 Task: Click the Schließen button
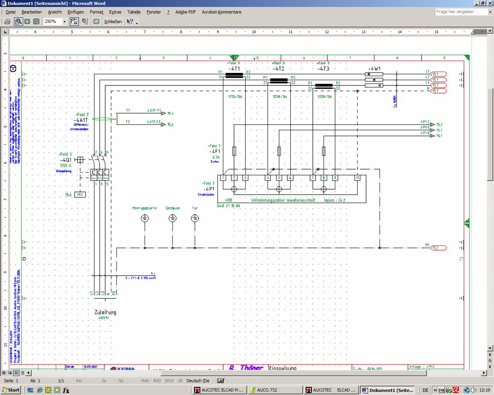pos(113,22)
